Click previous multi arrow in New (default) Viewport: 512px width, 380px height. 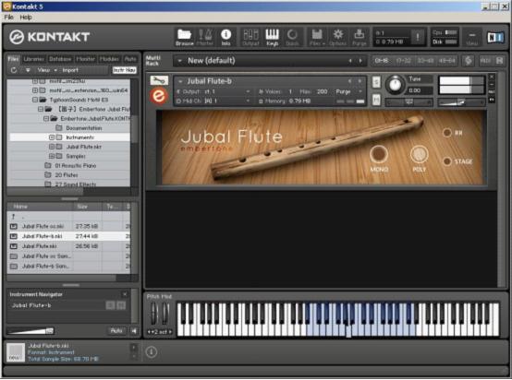pyautogui.click(x=350, y=61)
